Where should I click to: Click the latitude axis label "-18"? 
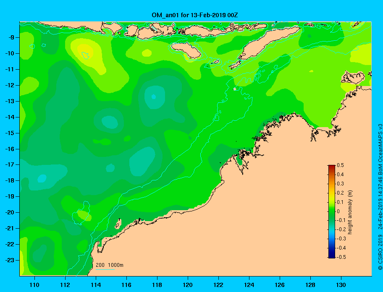[10, 180]
